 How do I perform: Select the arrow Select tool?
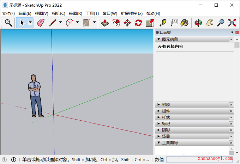22,23
